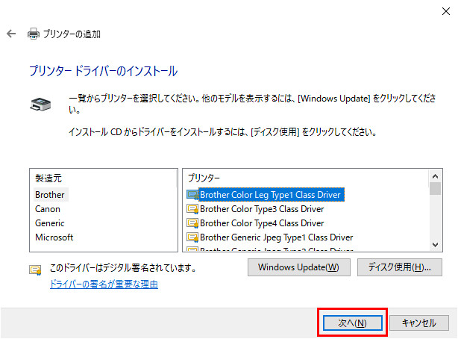The height and width of the screenshot is (339, 458).
Task: Click the ディスク使用(H)... button
Action: (400, 267)
